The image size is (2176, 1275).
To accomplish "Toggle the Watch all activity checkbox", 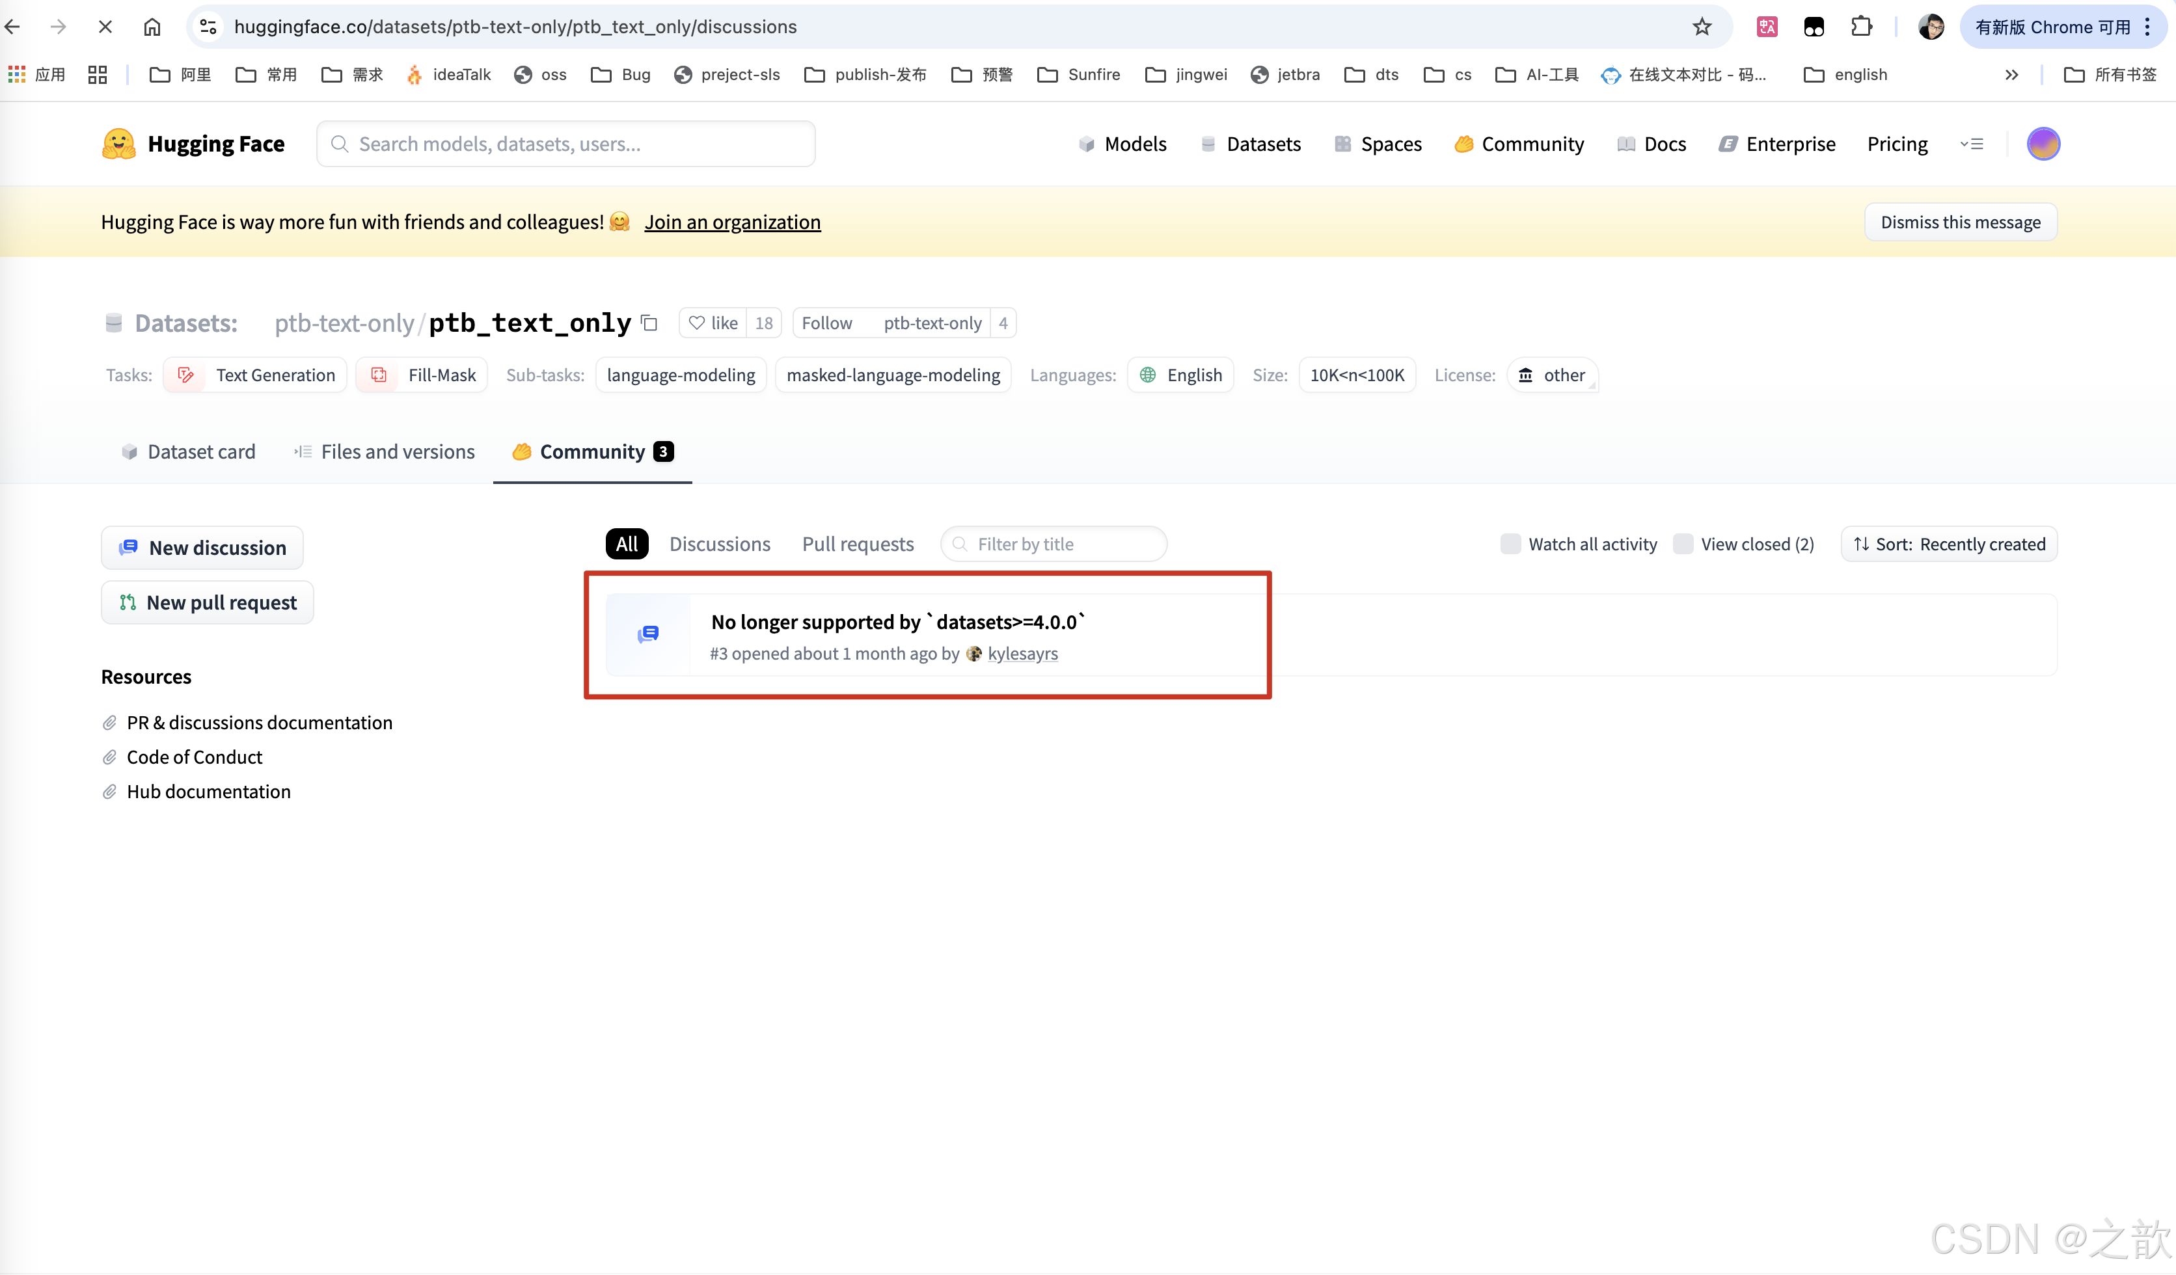I will pos(1510,544).
